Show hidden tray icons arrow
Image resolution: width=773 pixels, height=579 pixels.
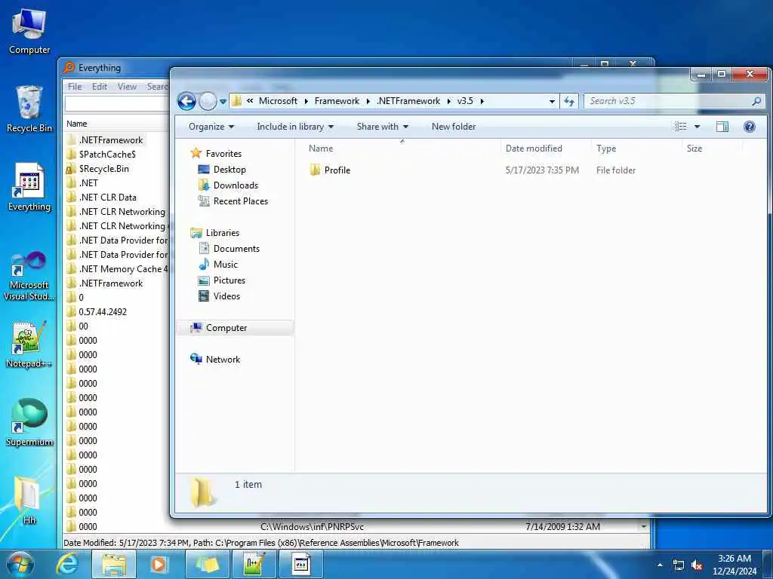(x=660, y=565)
